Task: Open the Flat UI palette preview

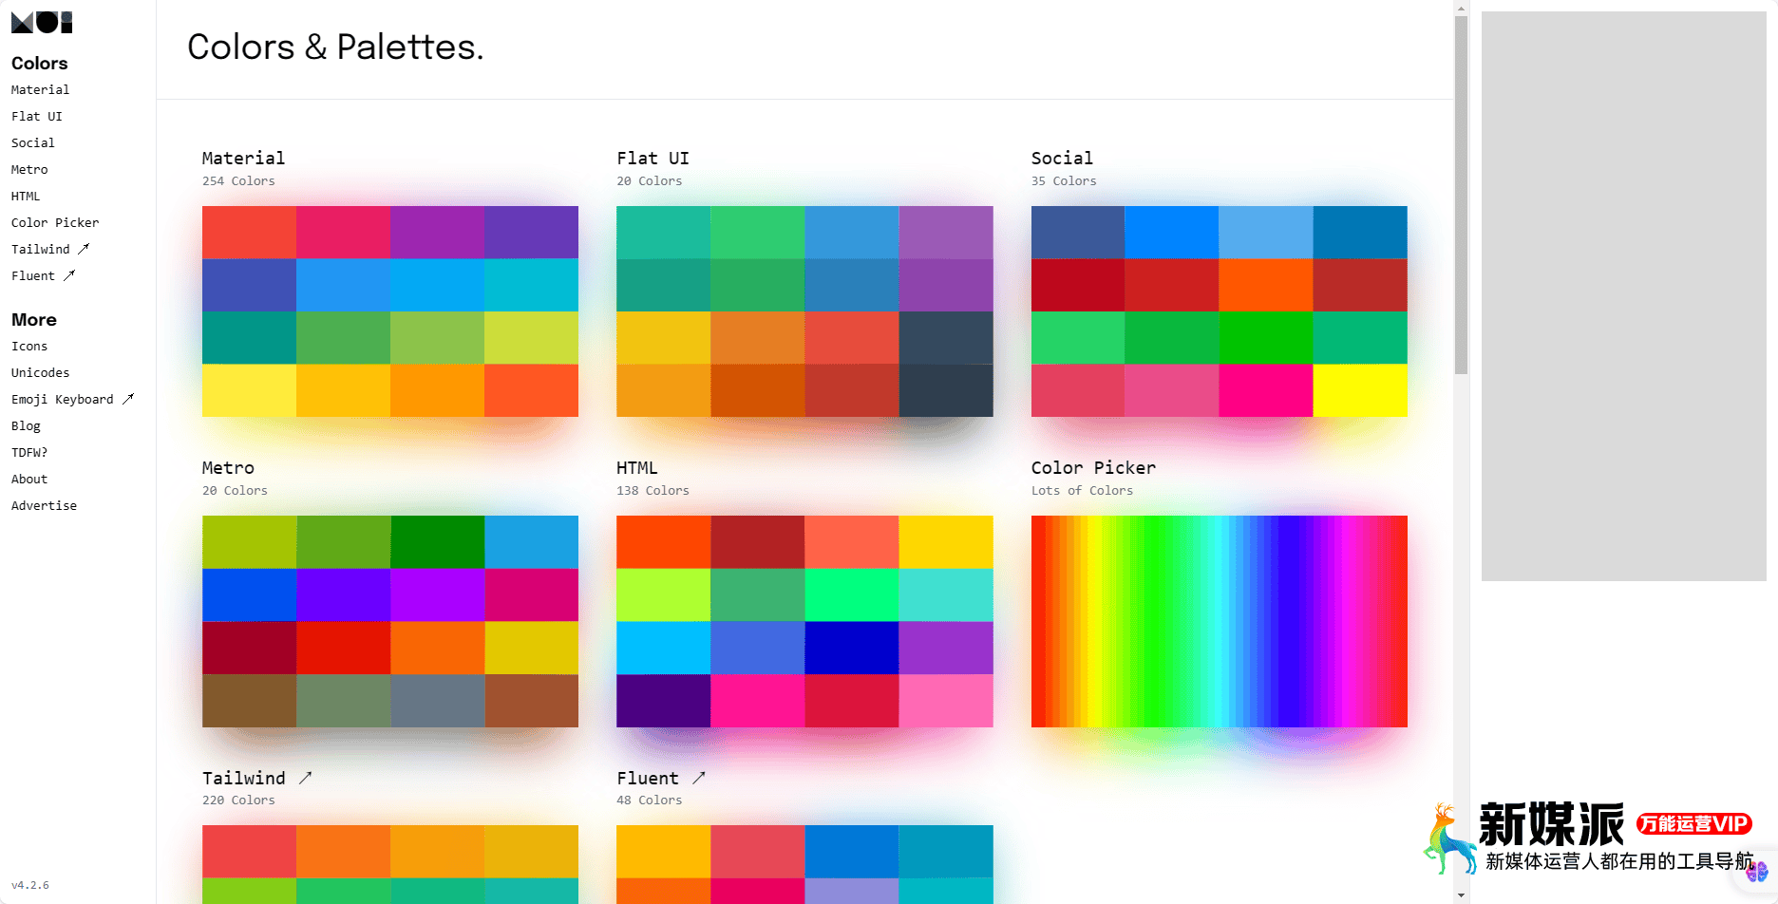Action: click(x=804, y=311)
